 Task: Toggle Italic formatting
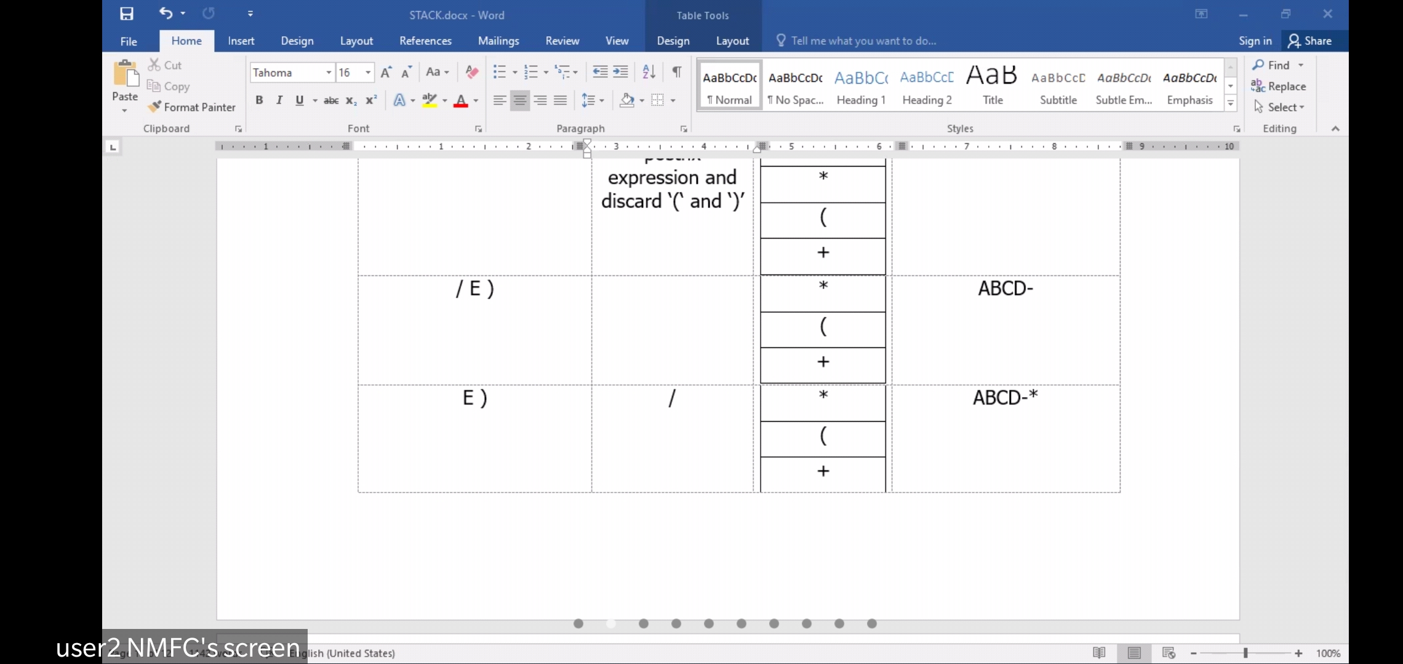point(279,100)
